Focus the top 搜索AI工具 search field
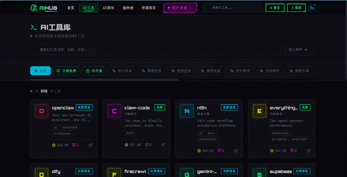 233,8
